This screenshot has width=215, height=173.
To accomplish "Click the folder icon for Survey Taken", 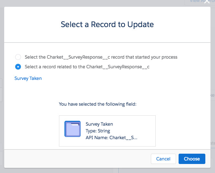I will pos(73,129).
